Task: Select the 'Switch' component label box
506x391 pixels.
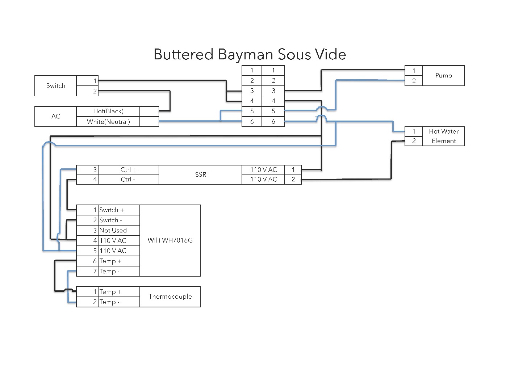Action: pos(56,86)
